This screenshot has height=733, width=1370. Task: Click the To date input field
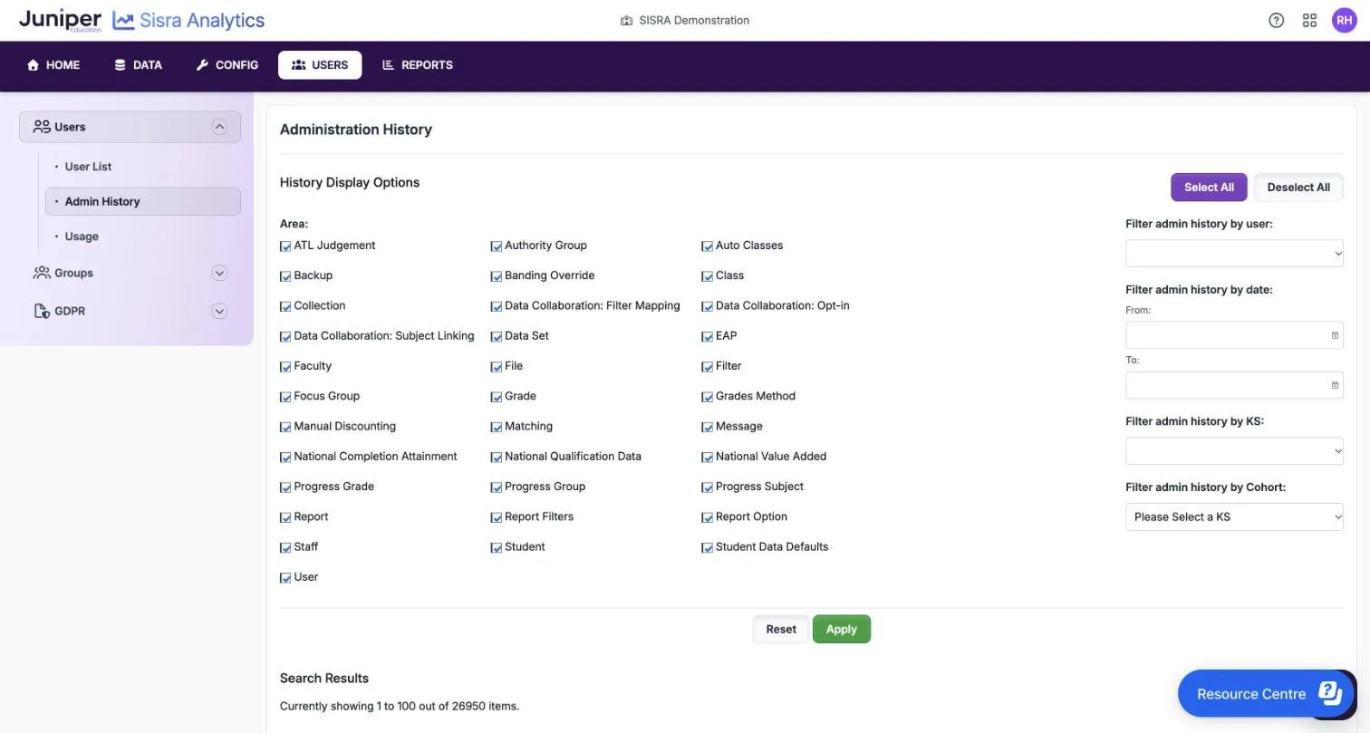1234,385
